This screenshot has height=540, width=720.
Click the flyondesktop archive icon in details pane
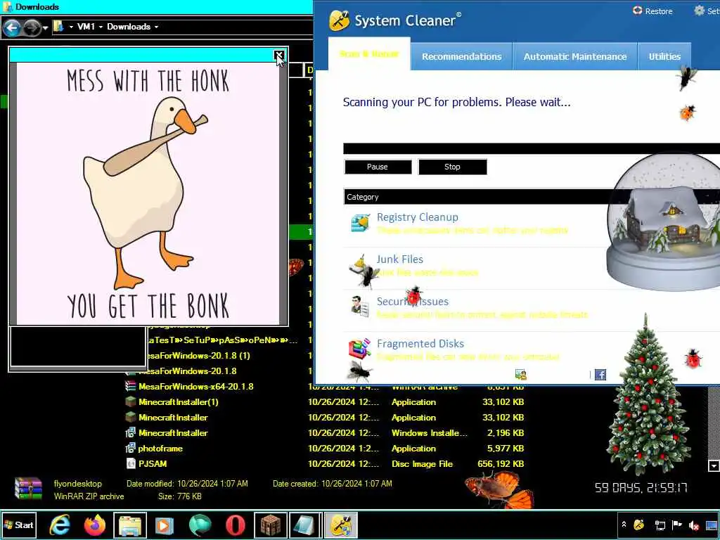28,489
